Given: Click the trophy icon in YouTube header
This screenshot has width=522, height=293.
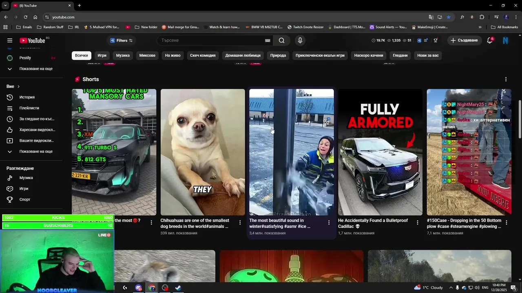Looking at the screenshot, I should (x=436, y=40).
